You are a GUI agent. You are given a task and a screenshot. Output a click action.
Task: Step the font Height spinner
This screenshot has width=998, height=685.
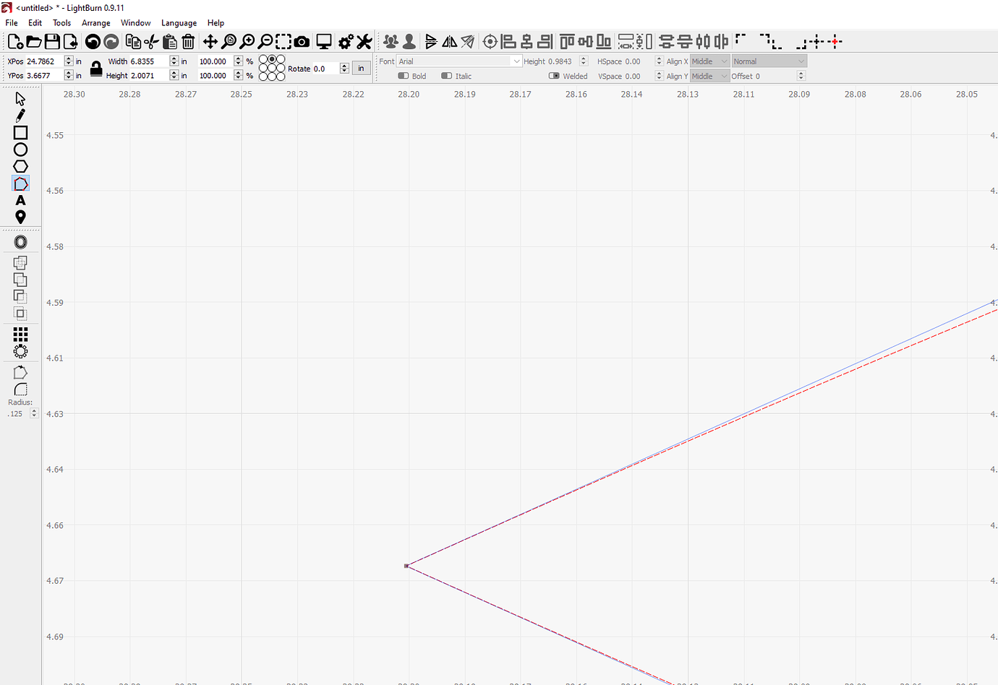584,61
